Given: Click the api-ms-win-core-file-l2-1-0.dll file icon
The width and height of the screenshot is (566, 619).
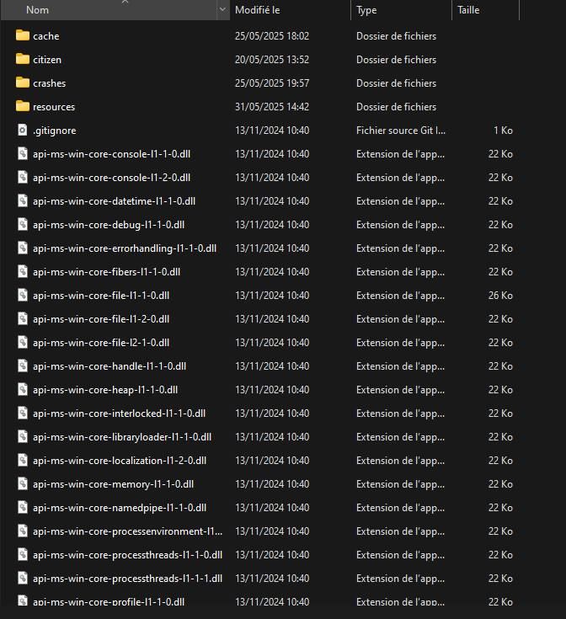Looking at the screenshot, I should click(x=23, y=343).
